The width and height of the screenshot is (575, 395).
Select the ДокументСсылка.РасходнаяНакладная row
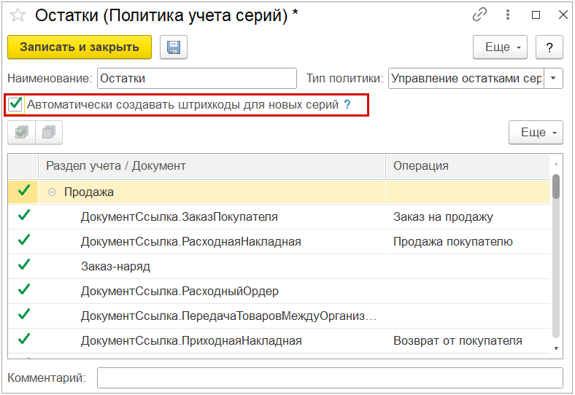pyautogui.click(x=191, y=241)
